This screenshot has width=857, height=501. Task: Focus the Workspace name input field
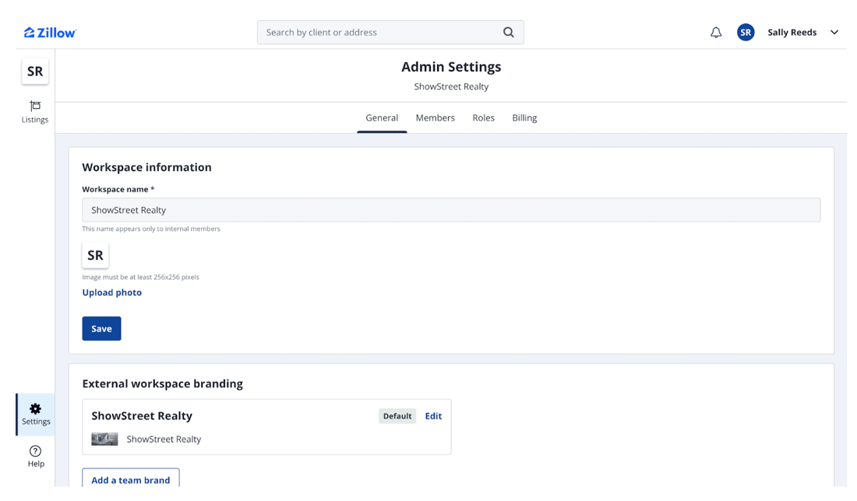[451, 210]
